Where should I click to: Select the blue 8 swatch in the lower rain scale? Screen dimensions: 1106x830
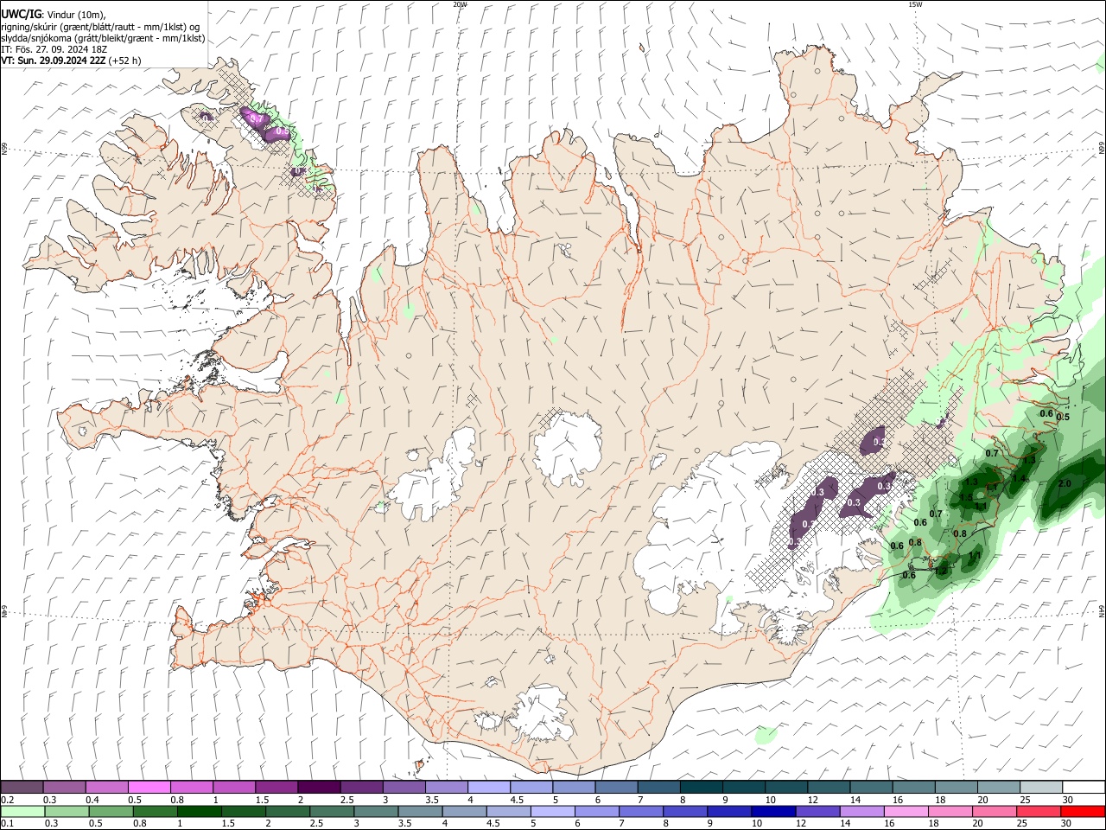pos(686,811)
